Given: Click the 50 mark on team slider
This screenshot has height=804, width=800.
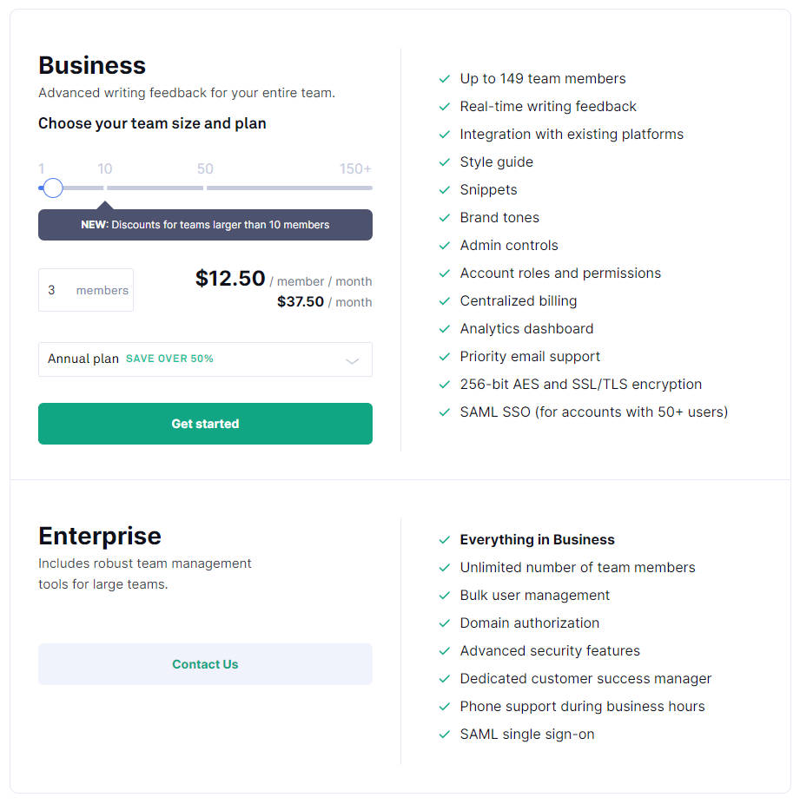Looking at the screenshot, I should 205,169.
